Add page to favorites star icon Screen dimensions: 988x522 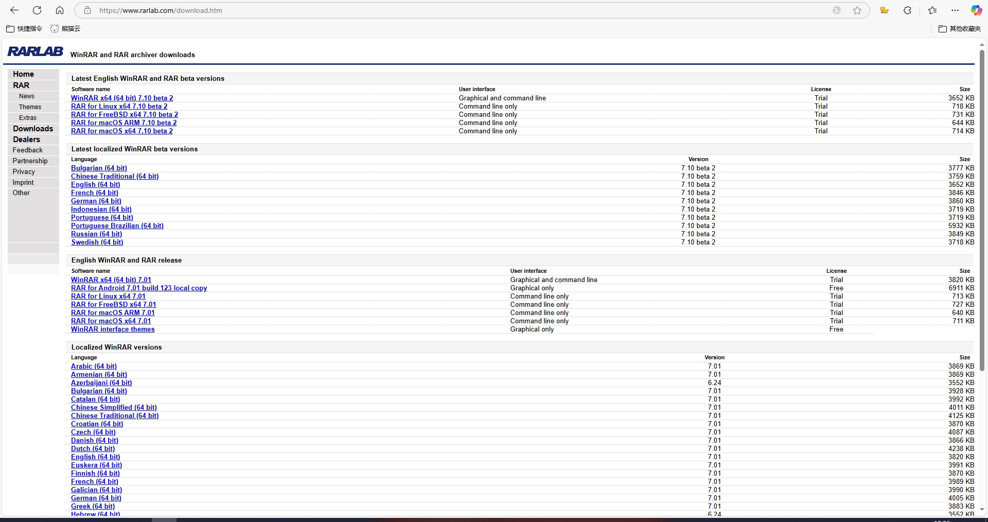tap(857, 10)
